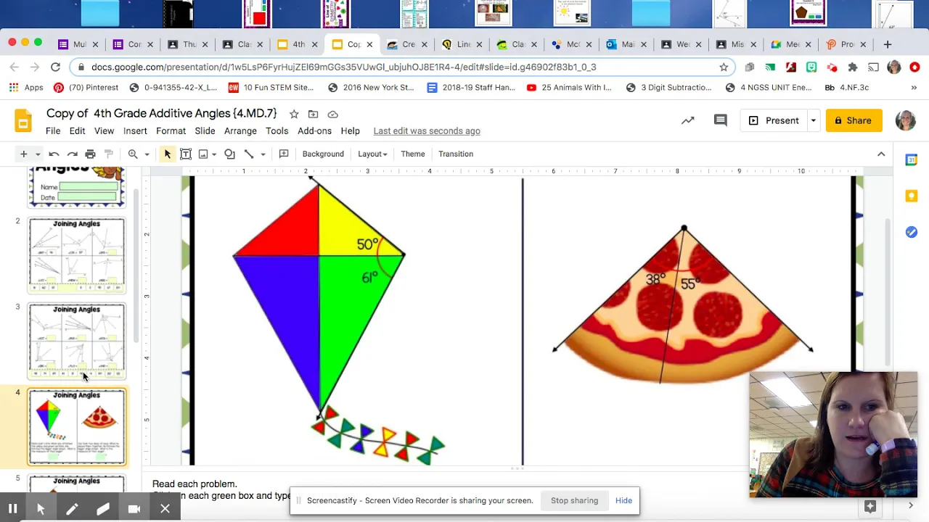
Task: Click the Chrome address bar URL
Action: coord(343,67)
